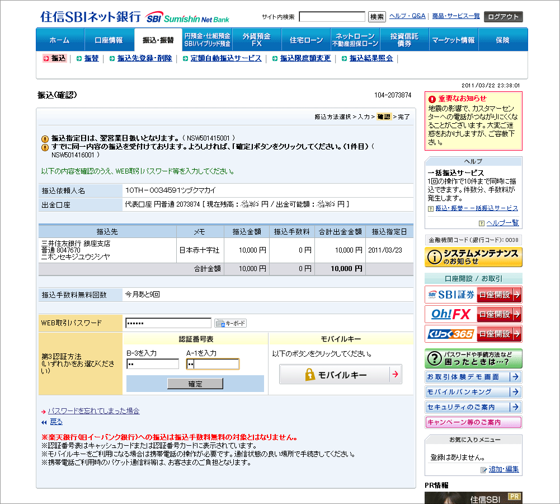Click the warning icon beside 振込指定日は
Screen dimensions: 560x504
[45, 139]
